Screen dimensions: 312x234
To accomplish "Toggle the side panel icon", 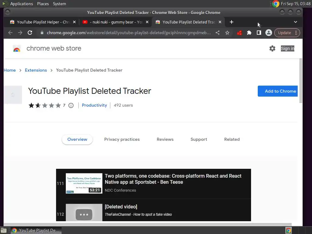I will (259, 33).
